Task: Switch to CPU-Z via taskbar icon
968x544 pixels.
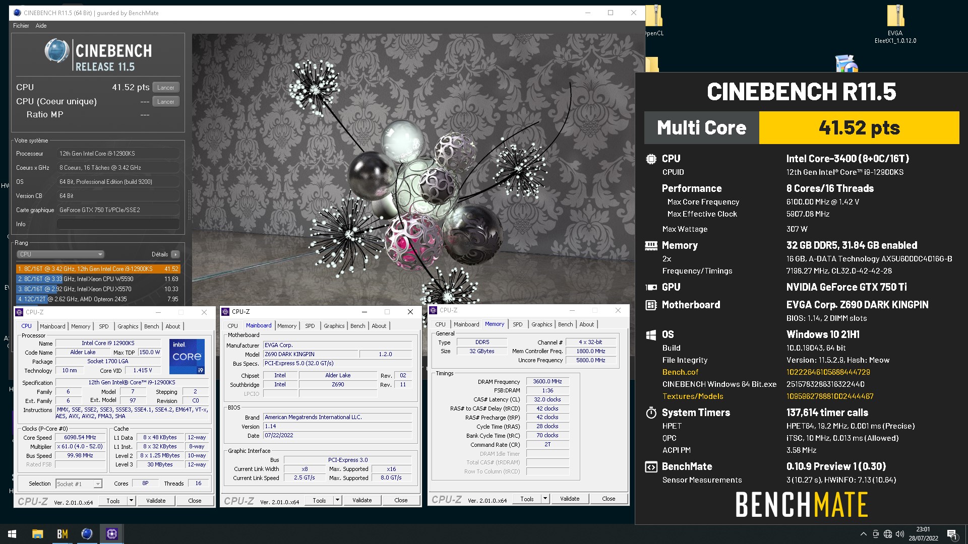Action: coord(111,534)
